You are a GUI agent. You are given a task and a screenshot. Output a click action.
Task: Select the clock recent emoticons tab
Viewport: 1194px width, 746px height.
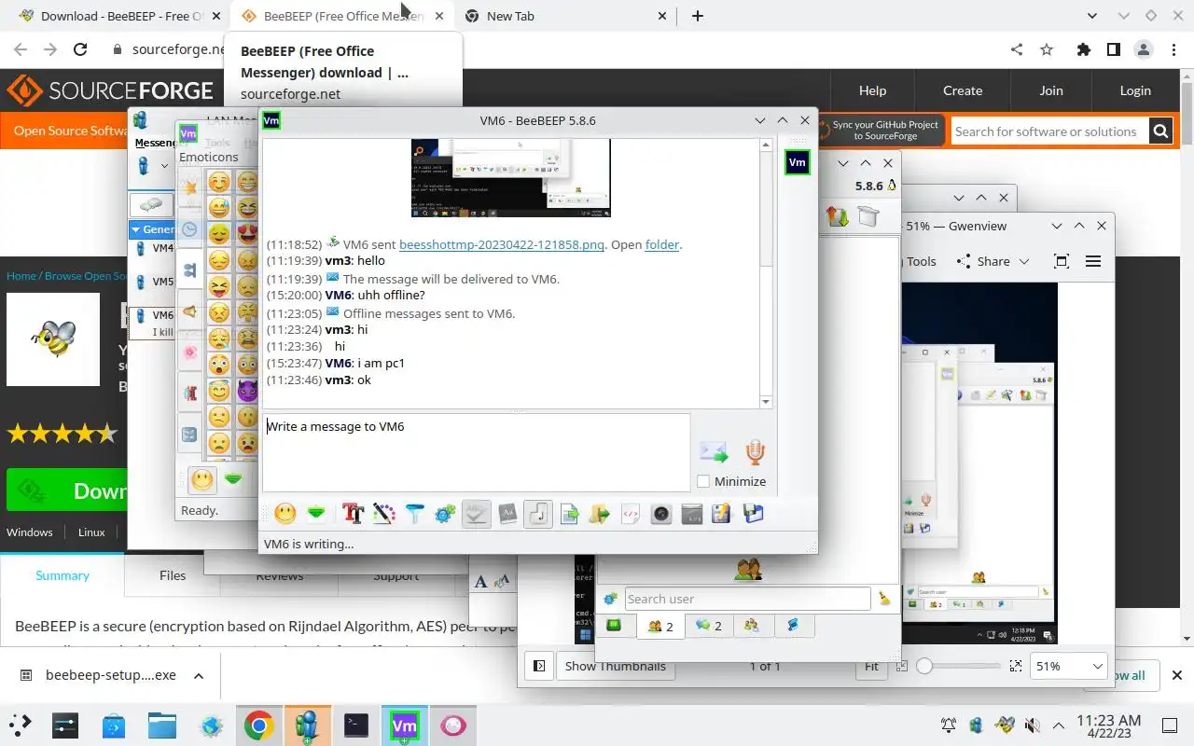pyautogui.click(x=189, y=228)
